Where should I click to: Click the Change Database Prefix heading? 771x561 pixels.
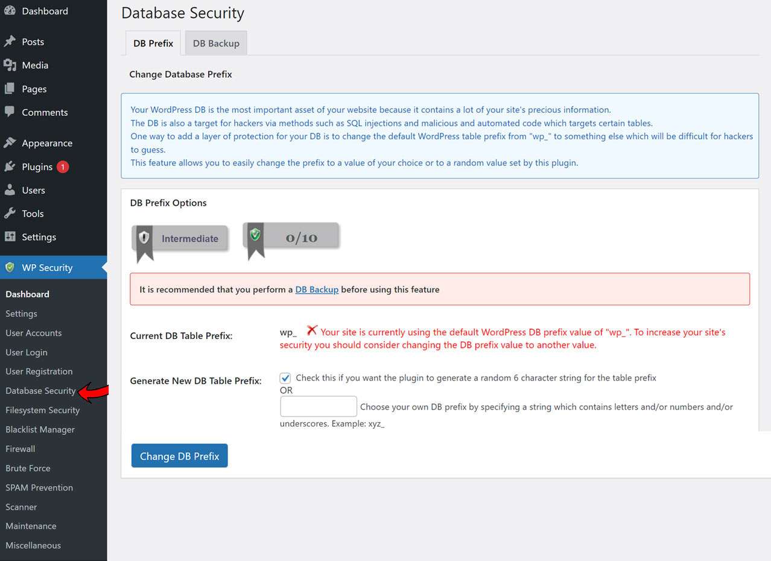click(180, 74)
